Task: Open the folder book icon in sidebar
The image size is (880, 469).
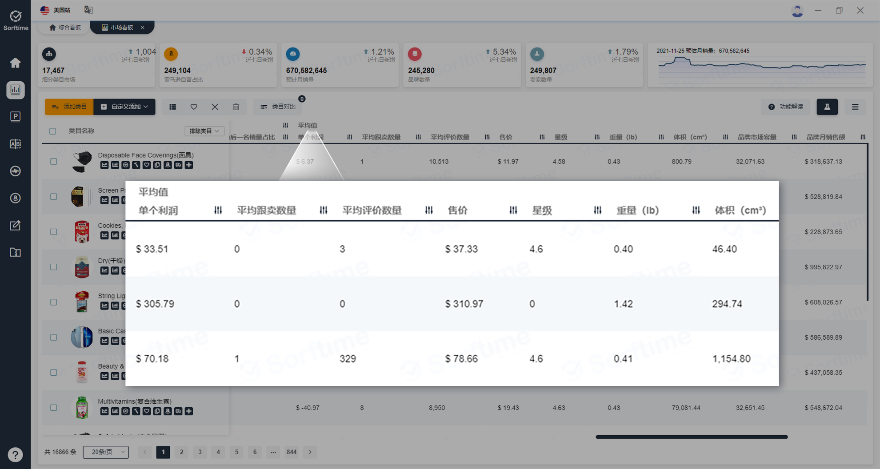Action: [15, 252]
